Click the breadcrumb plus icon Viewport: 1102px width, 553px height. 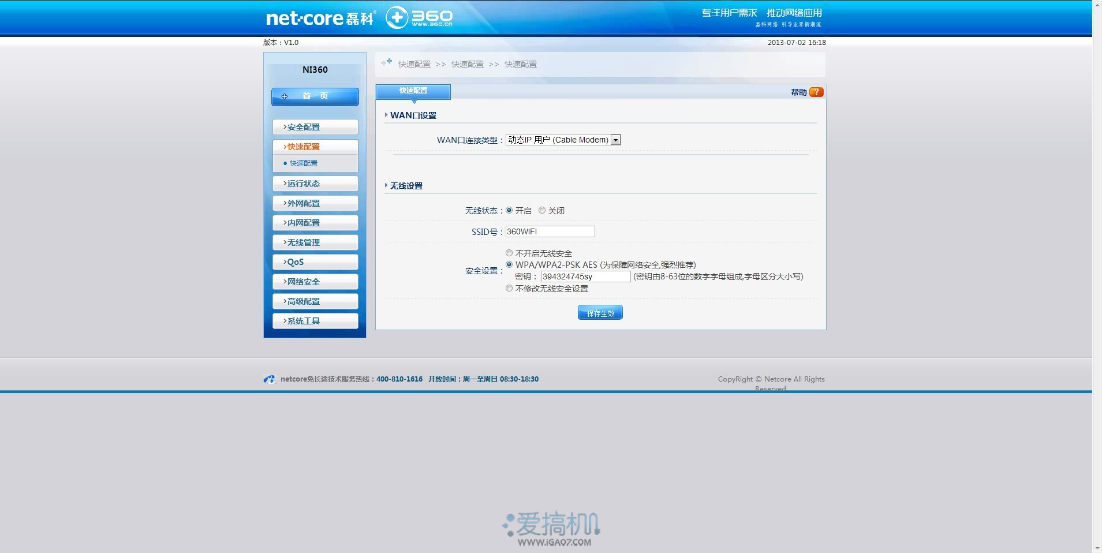coord(387,62)
